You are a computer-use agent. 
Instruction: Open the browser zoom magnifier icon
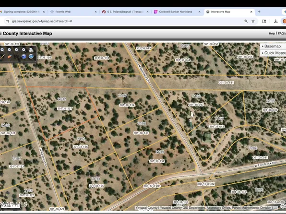tap(246, 21)
